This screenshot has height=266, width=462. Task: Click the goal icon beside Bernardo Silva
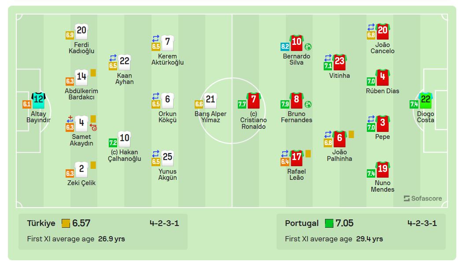point(308,47)
